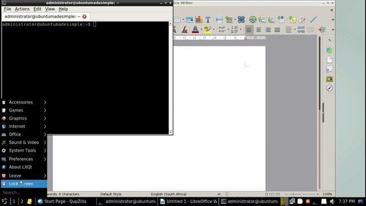Insert hyperlink icon in Writer toolbar
Image resolution: width=366 pixels, height=206 pixels.
click(x=253, y=19)
